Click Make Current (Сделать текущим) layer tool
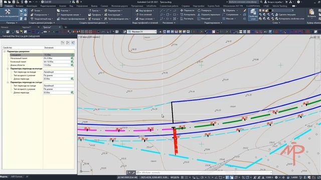The image size is (321, 180). [285, 14]
